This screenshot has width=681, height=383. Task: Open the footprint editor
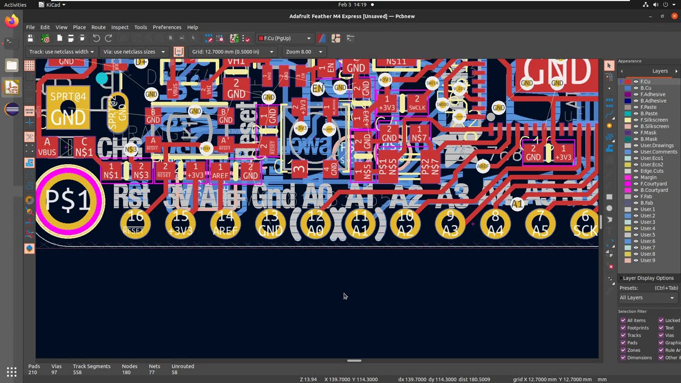pyautogui.click(x=209, y=38)
